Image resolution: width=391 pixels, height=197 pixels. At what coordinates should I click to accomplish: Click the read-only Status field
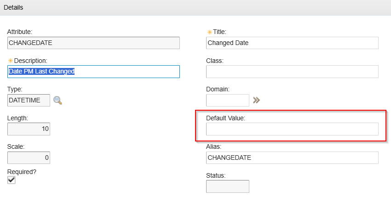click(x=227, y=186)
